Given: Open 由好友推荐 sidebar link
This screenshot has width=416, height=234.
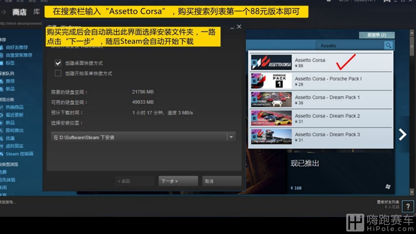Looking at the screenshot, I should 17,47.
